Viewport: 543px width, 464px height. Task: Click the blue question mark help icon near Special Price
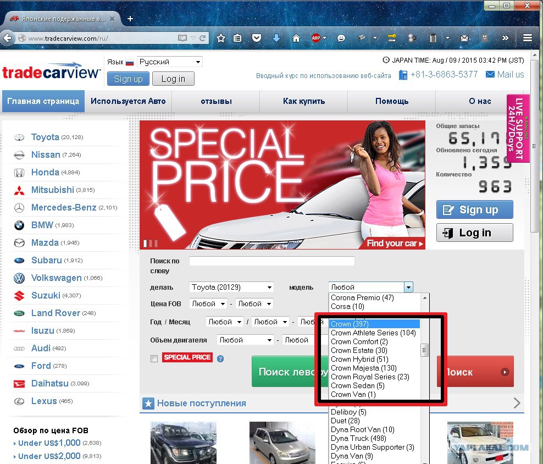pyautogui.click(x=220, y=359)
